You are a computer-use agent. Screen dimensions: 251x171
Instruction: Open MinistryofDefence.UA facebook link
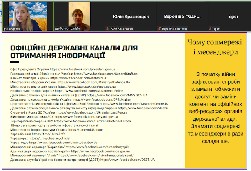tap(94, 82)
